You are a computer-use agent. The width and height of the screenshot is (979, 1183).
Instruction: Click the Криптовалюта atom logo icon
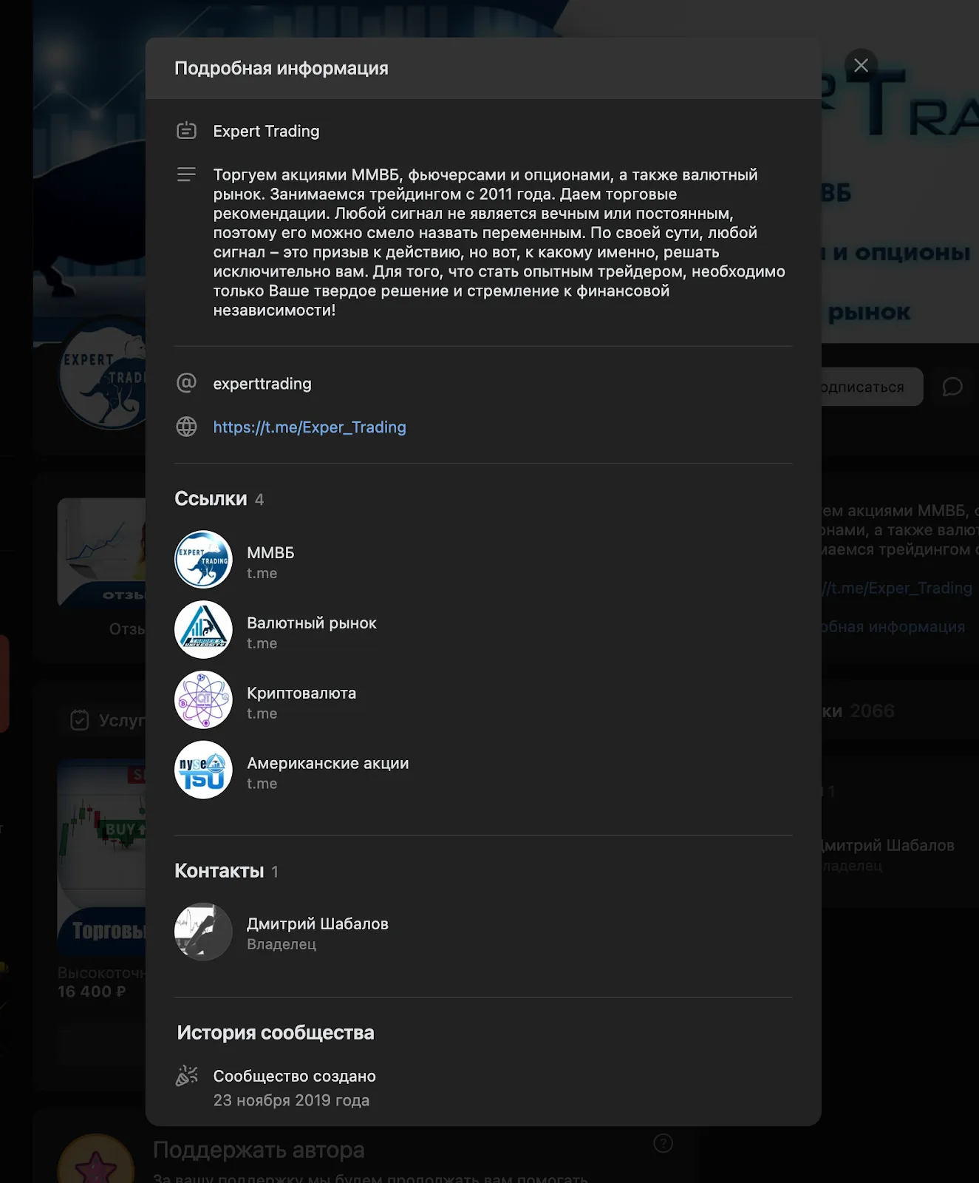click(x=203, y=699)
